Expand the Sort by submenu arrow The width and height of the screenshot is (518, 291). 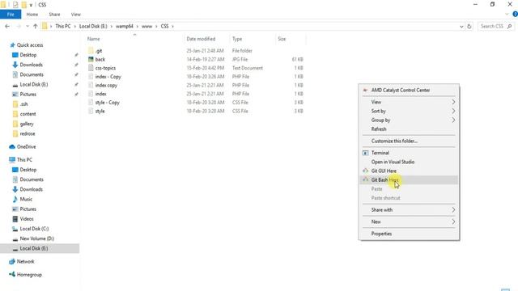coord(453,112)
